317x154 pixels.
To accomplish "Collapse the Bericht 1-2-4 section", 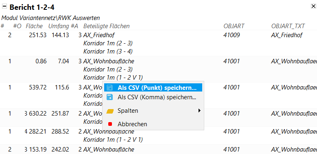I will tap(4, 6).
